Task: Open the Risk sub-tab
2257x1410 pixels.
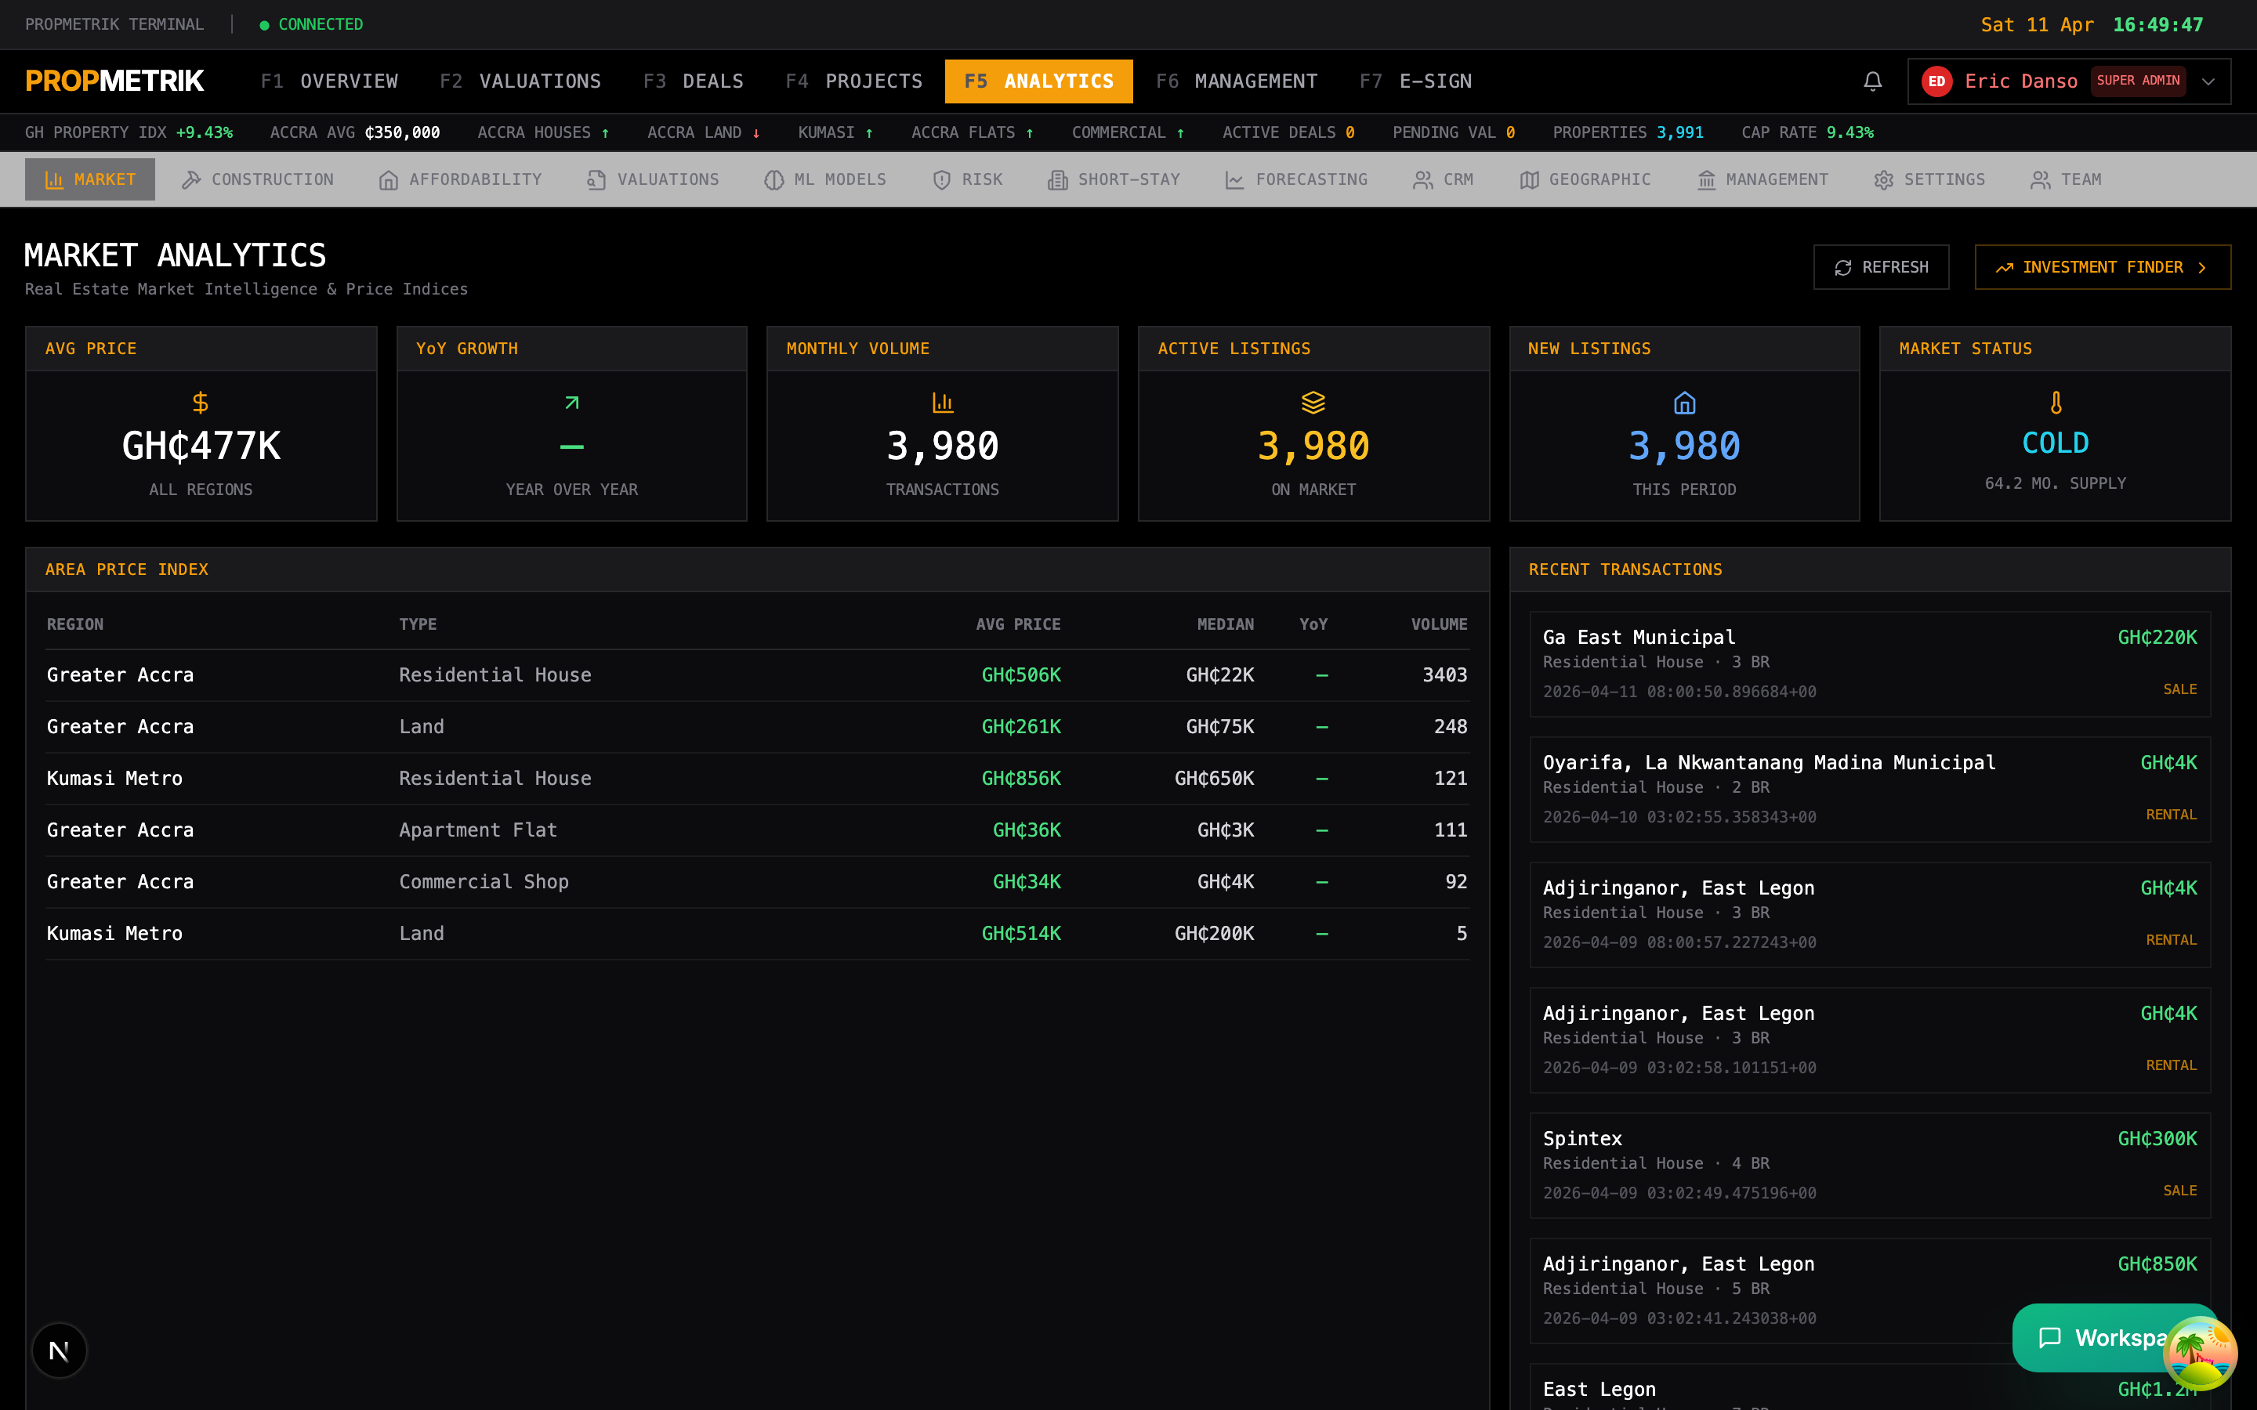Action: (968, 179)
